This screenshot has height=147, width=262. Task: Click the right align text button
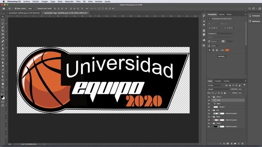[217, 50]
